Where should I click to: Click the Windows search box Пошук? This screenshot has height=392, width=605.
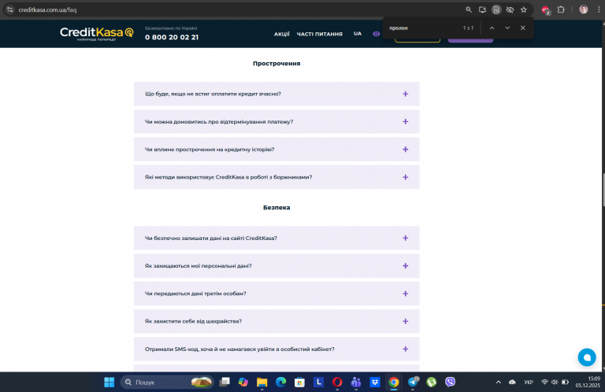coord(167,382)
